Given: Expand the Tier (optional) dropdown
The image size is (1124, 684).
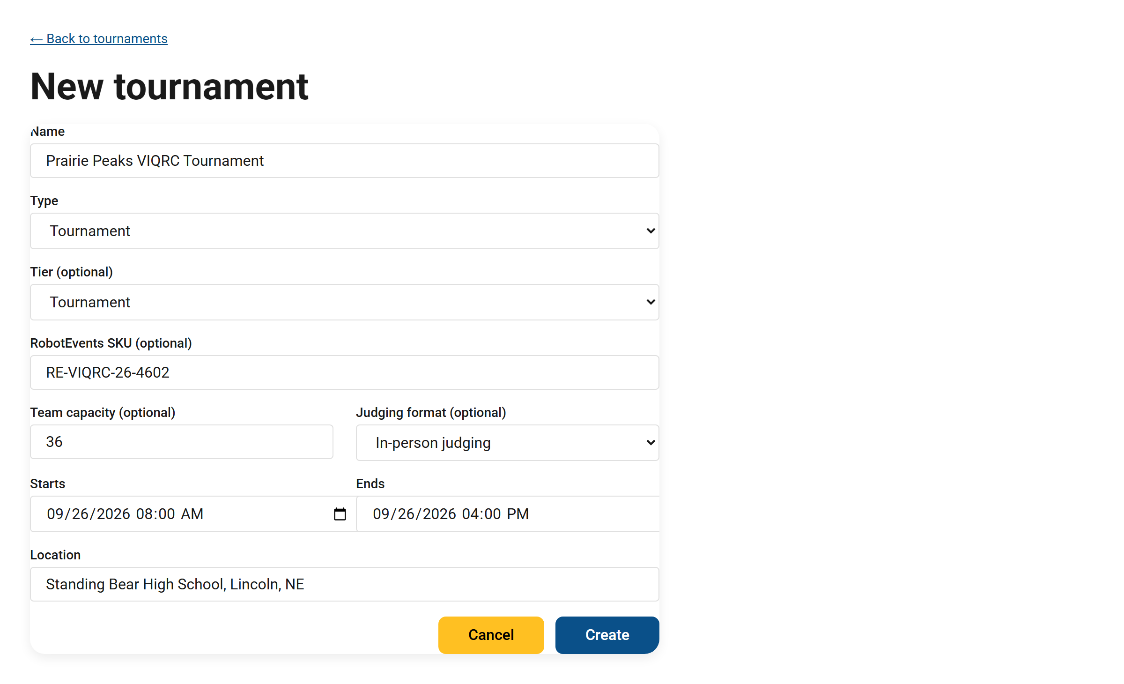Looking at the screenshot, I should pos(345,302).
